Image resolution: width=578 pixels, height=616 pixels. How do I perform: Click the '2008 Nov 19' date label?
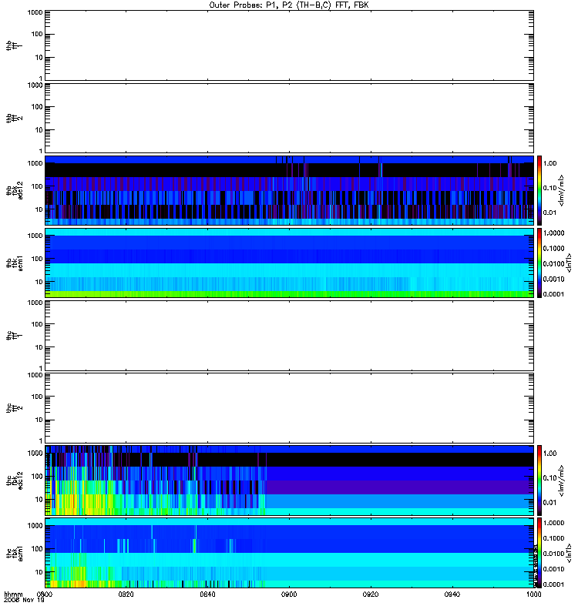24,601
